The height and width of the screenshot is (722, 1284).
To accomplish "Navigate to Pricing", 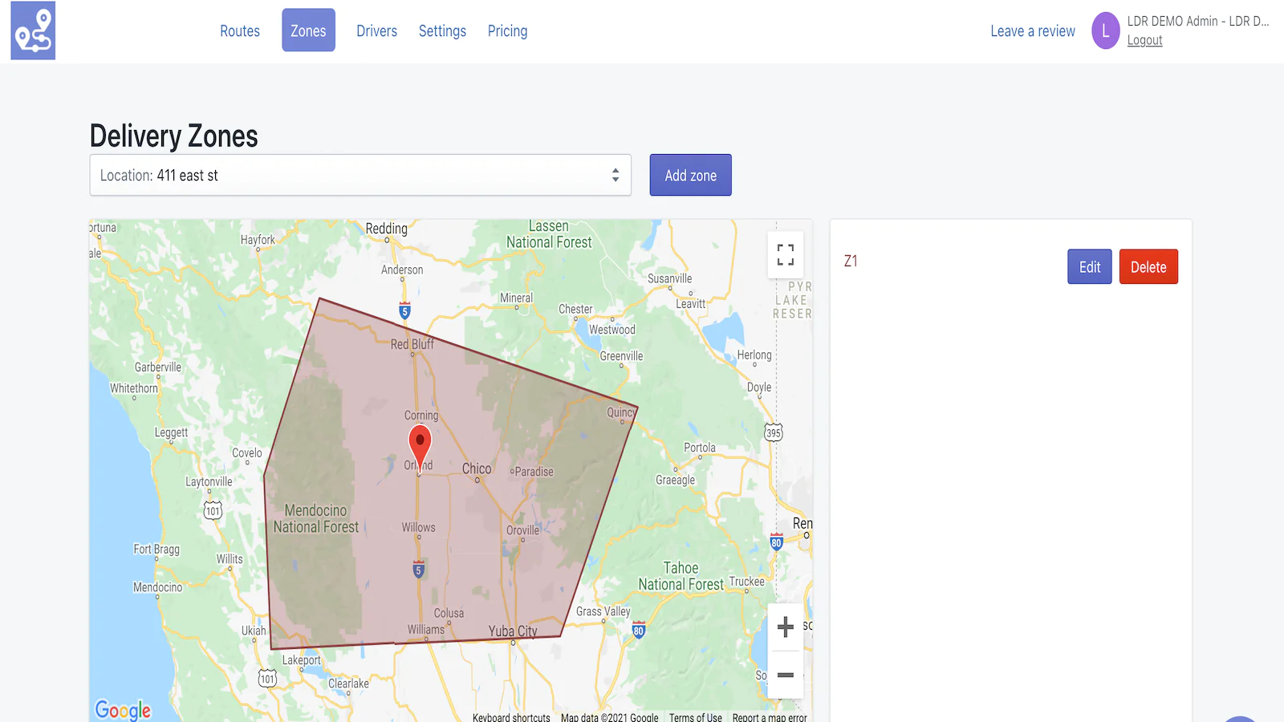I will tap(507, 31).
